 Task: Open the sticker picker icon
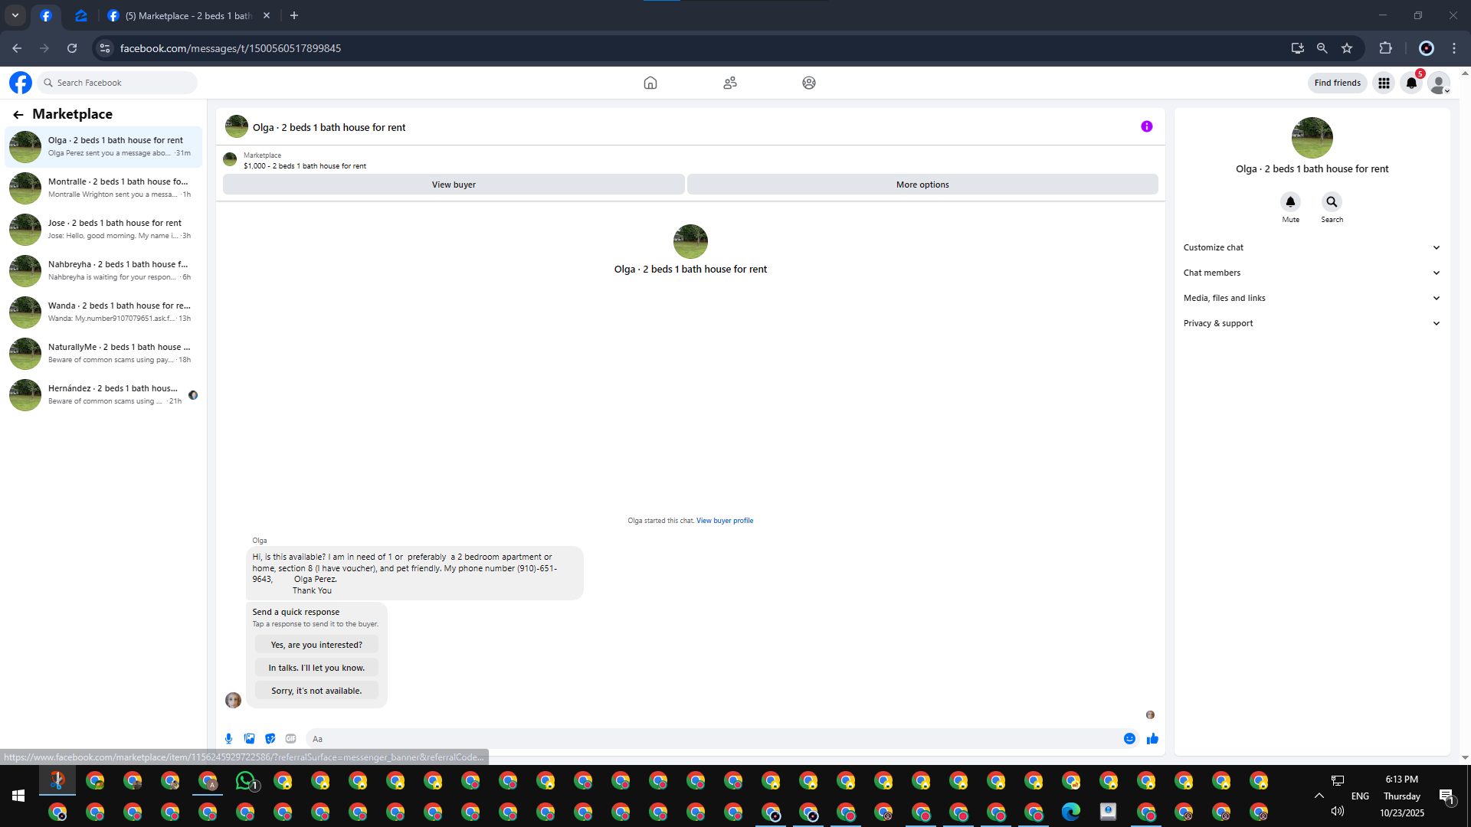click(270, 739)
